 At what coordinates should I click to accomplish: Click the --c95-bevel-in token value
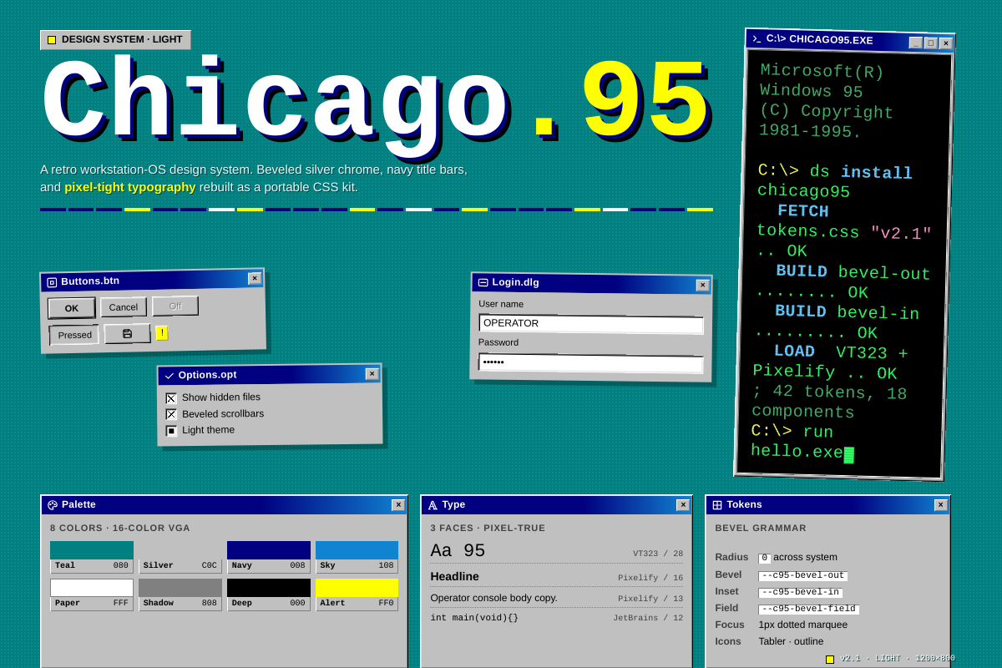coord(800,592)
